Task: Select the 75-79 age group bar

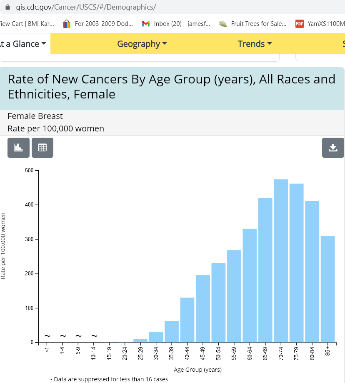Action: (297, 263)
